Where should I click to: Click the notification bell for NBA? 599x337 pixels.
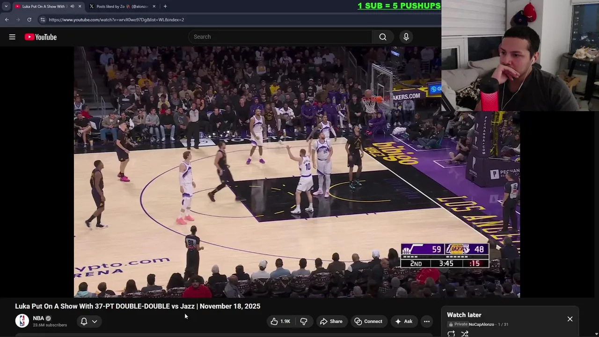pos(84,322)
